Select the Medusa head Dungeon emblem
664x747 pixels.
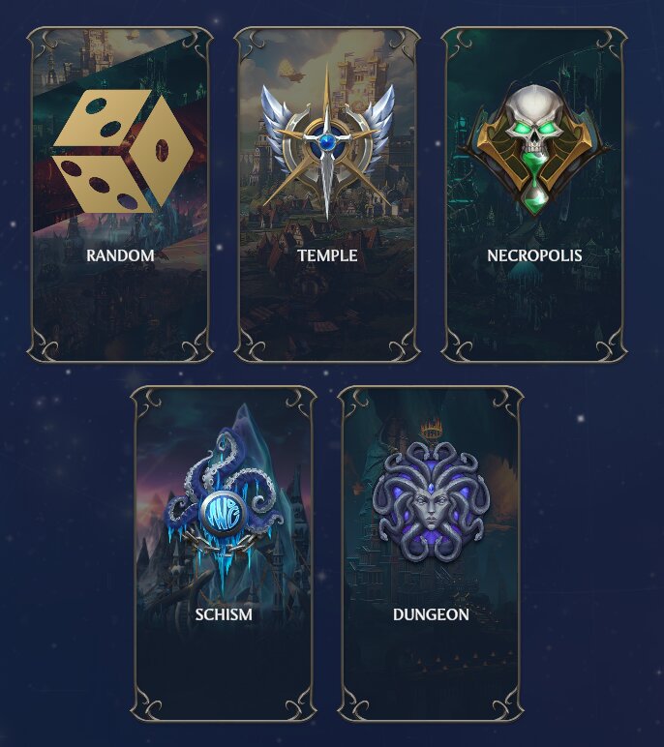point(431,501)
